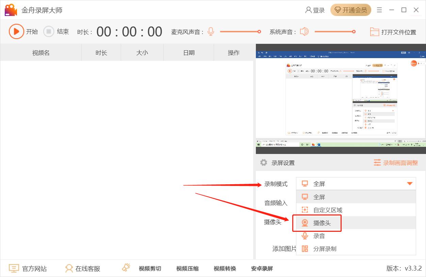The width and height of the screenshot is (426, 277).
Task: Switch to the 日期 column header
Action: (189, 52)
